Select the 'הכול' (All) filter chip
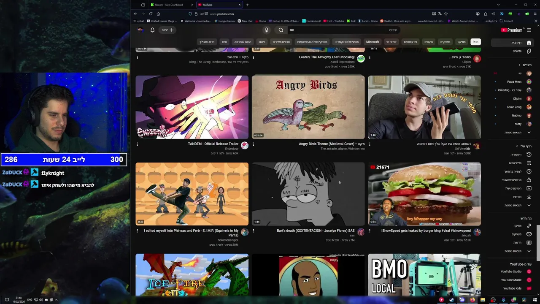 click(x=475, y=42)
